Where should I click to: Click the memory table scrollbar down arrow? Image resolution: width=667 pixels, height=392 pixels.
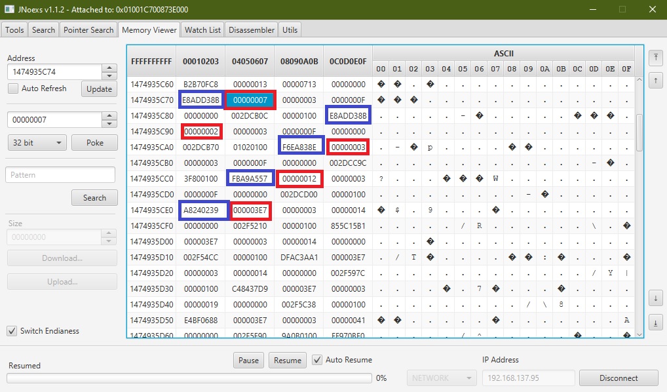point(639,334)
